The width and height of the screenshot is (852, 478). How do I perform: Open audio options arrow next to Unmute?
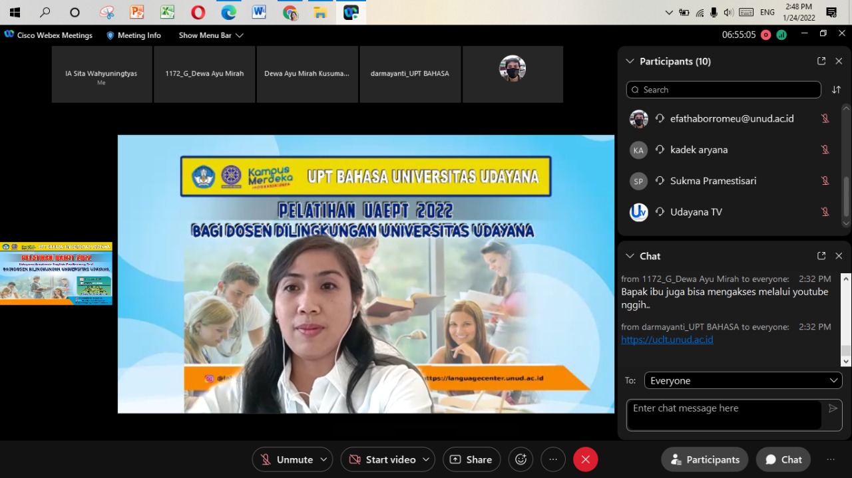click(323, 459)
